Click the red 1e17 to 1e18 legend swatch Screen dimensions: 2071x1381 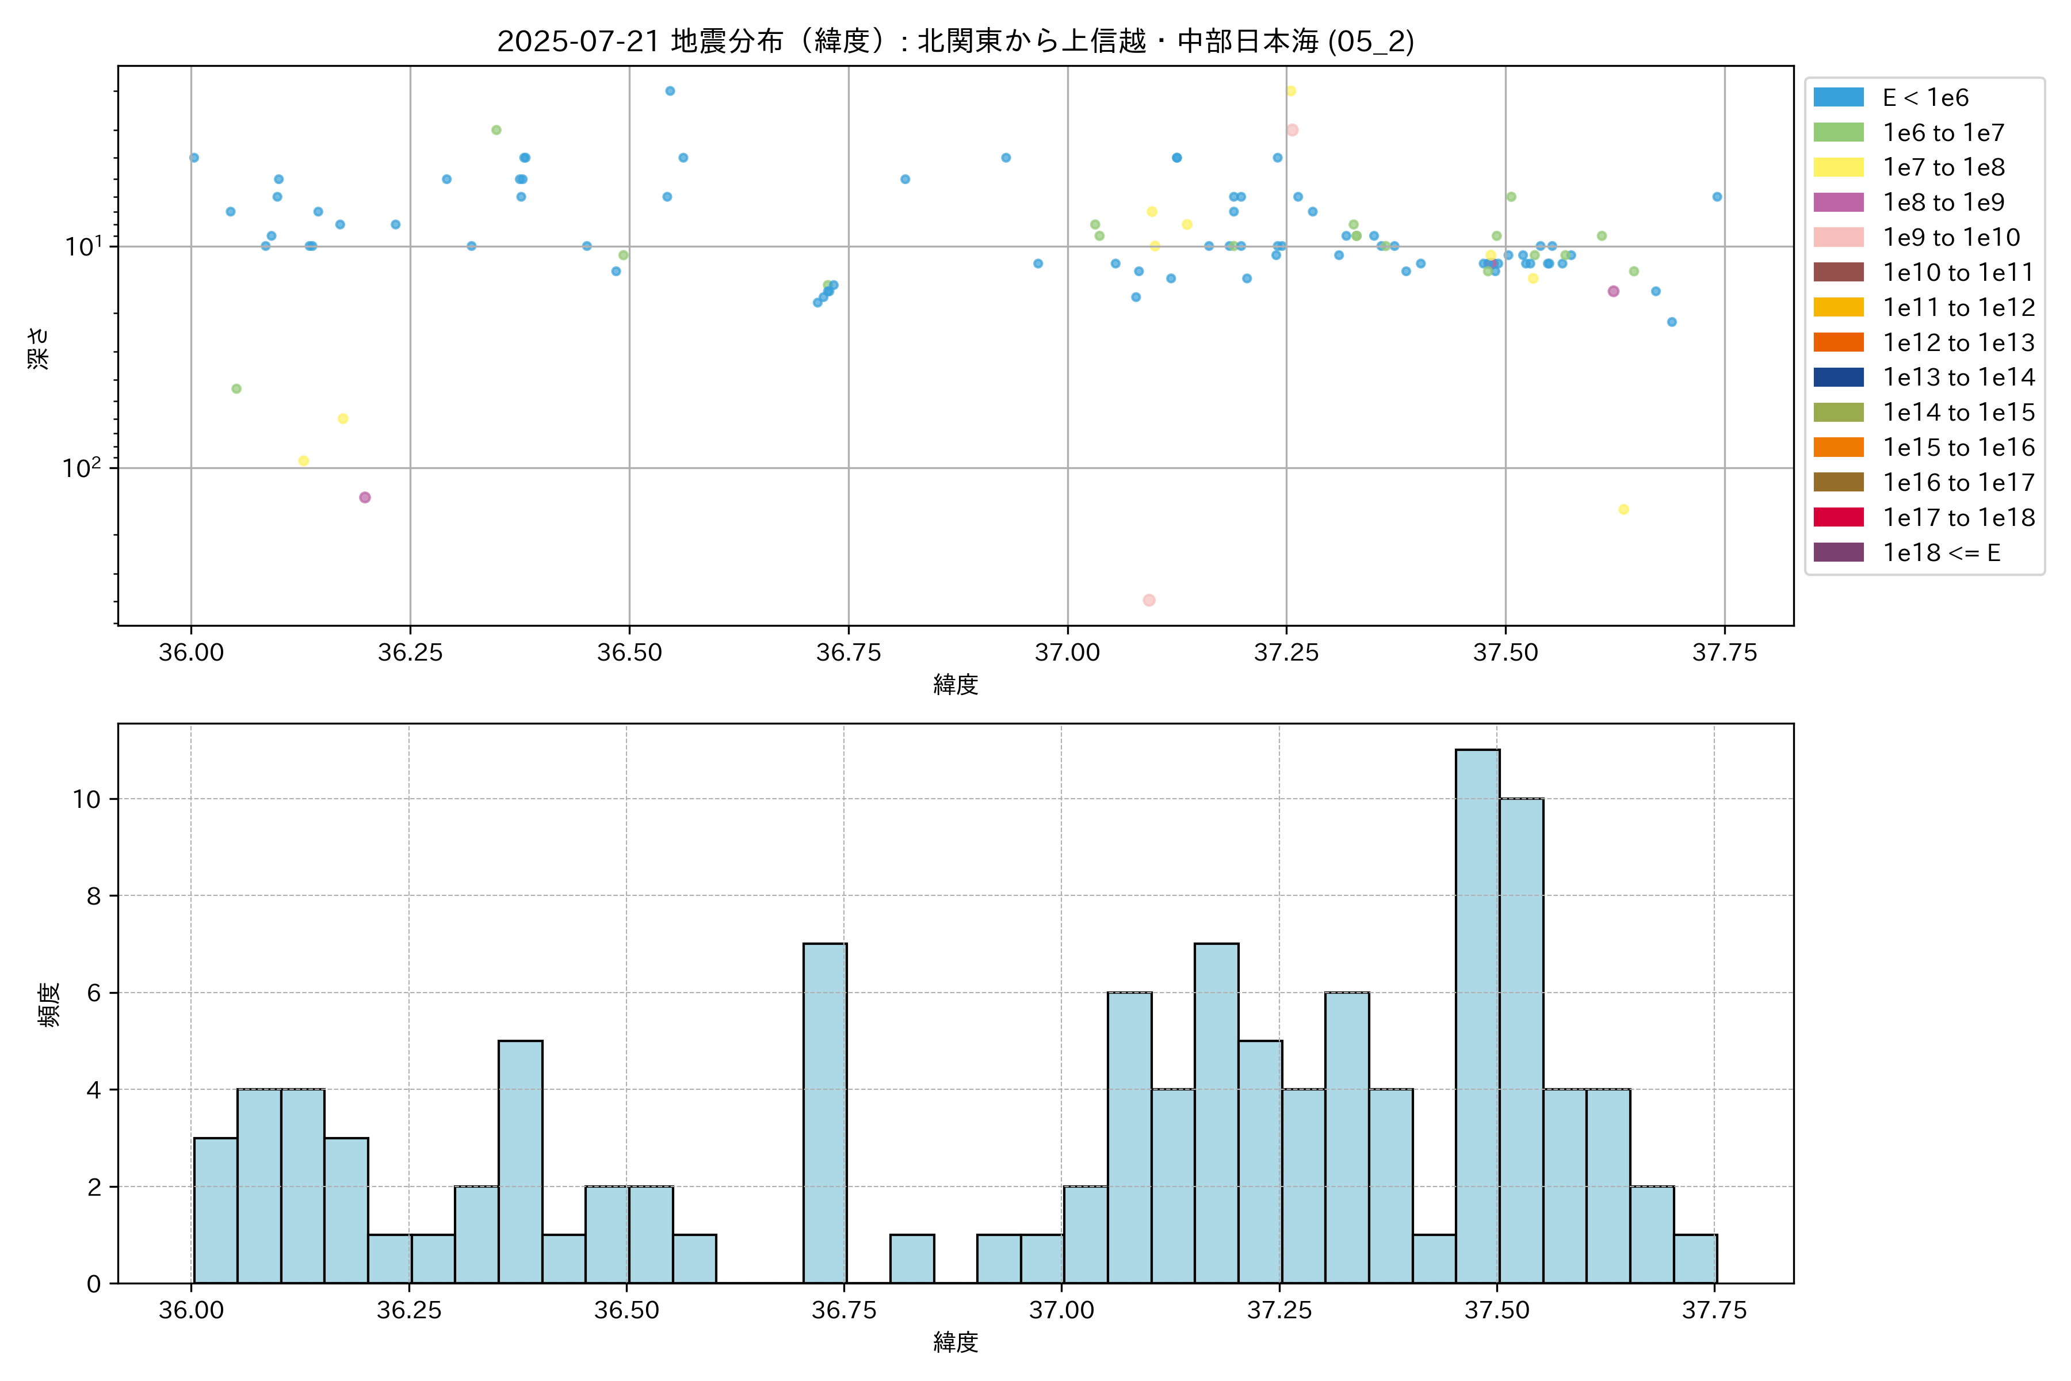pos(1839,518)
